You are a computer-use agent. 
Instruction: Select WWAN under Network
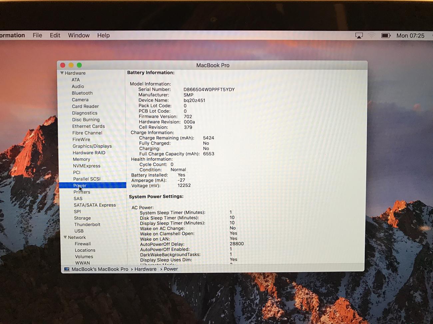(x=82, y=263)
